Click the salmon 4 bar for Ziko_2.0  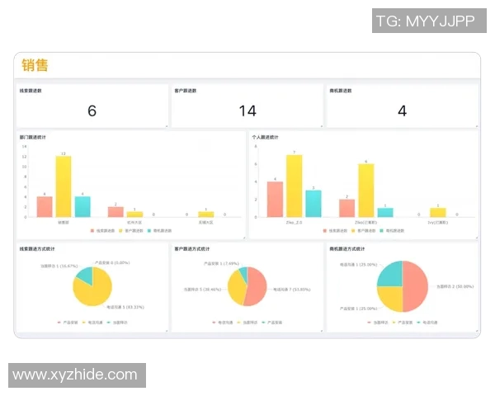click(x=276, y=199)
